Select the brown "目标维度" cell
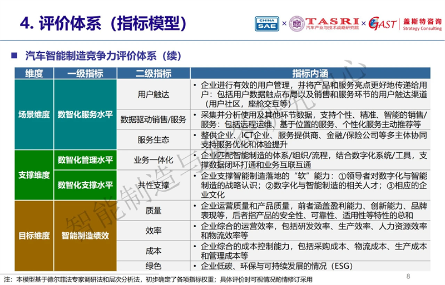 pyautogui.click(x=34, y=236)
